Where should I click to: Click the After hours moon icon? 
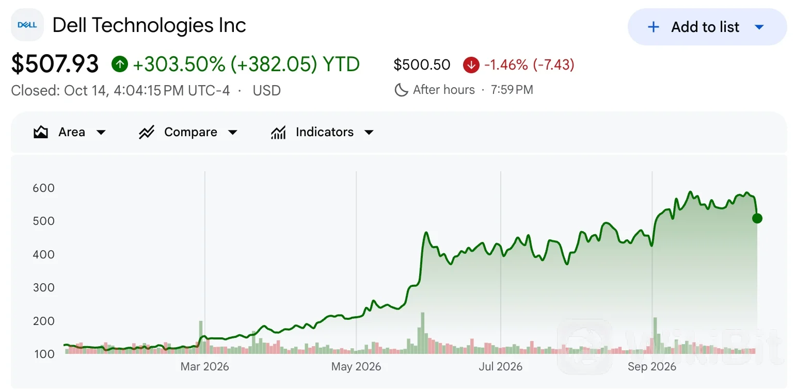(401, 90)
